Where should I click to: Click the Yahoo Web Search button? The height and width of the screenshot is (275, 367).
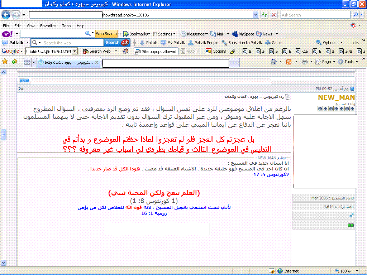coord(106,34)
